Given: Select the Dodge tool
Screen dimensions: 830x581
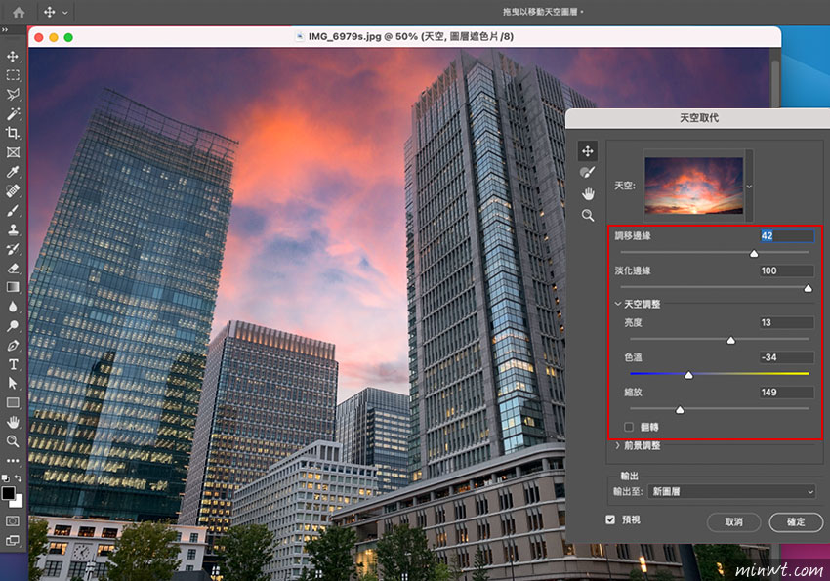Looking at the screenshot, I should [13, 326].
